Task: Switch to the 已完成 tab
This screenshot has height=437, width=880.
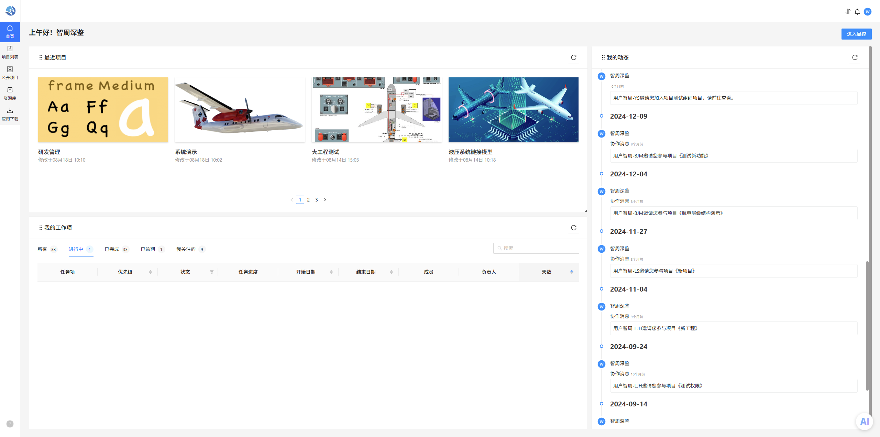Action: click(117, 249)
